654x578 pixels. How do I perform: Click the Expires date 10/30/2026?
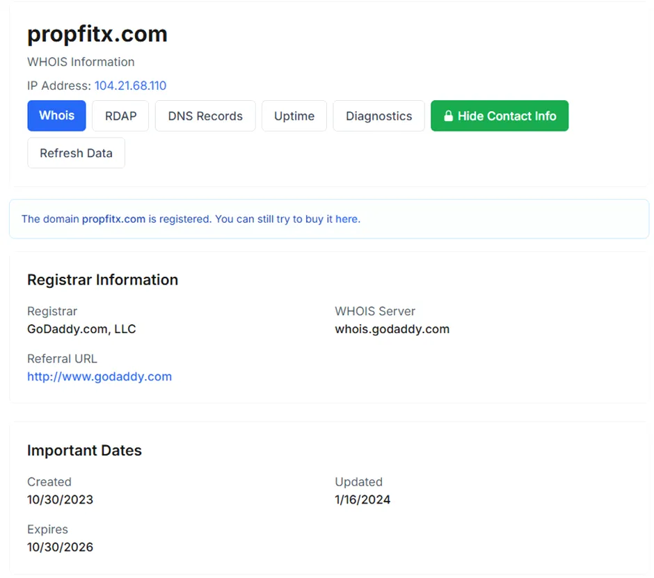click(x=60, y=547)
